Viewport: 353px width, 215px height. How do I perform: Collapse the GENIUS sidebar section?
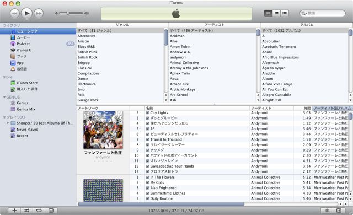click(4, 98)
